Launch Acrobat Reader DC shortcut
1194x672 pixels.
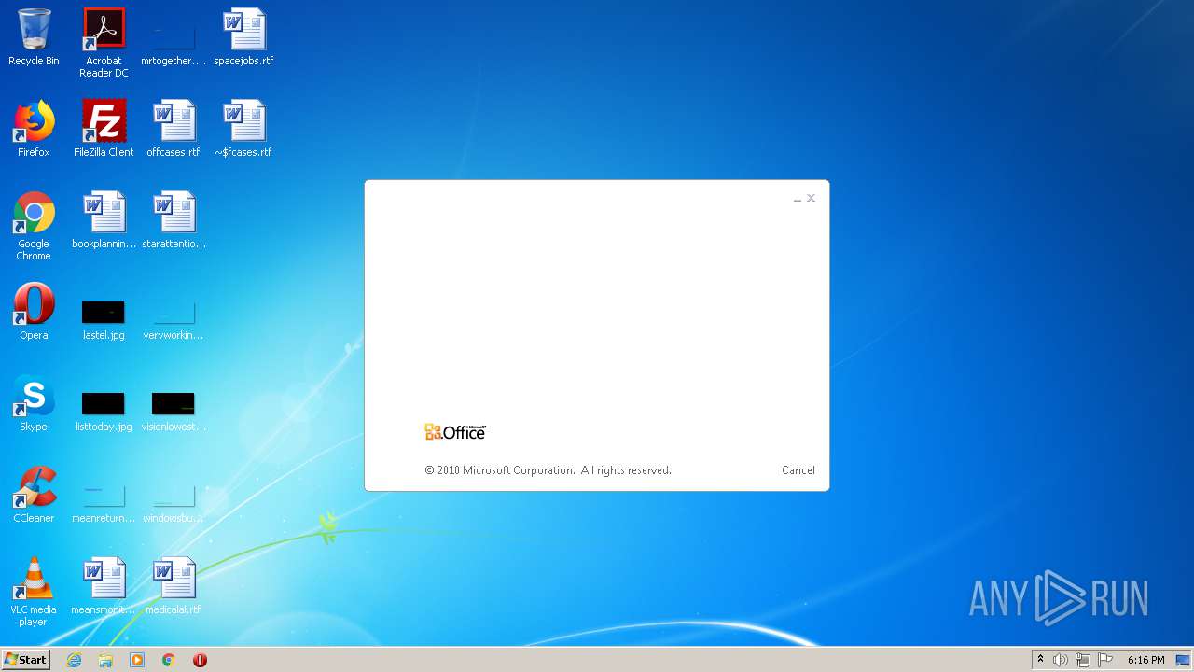(x=104, y=43)
